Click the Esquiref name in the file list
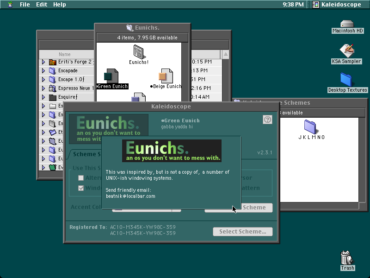The height and width of the screenshot is (278, 370). 68,97
